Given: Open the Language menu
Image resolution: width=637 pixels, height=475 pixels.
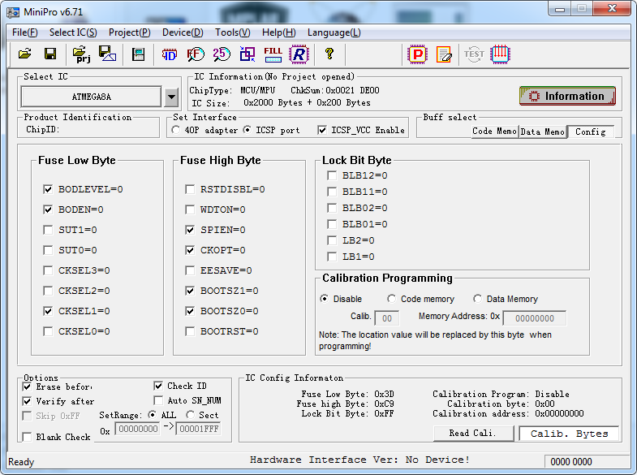Looking at the screenshot, I should click(x=334, y=32).
